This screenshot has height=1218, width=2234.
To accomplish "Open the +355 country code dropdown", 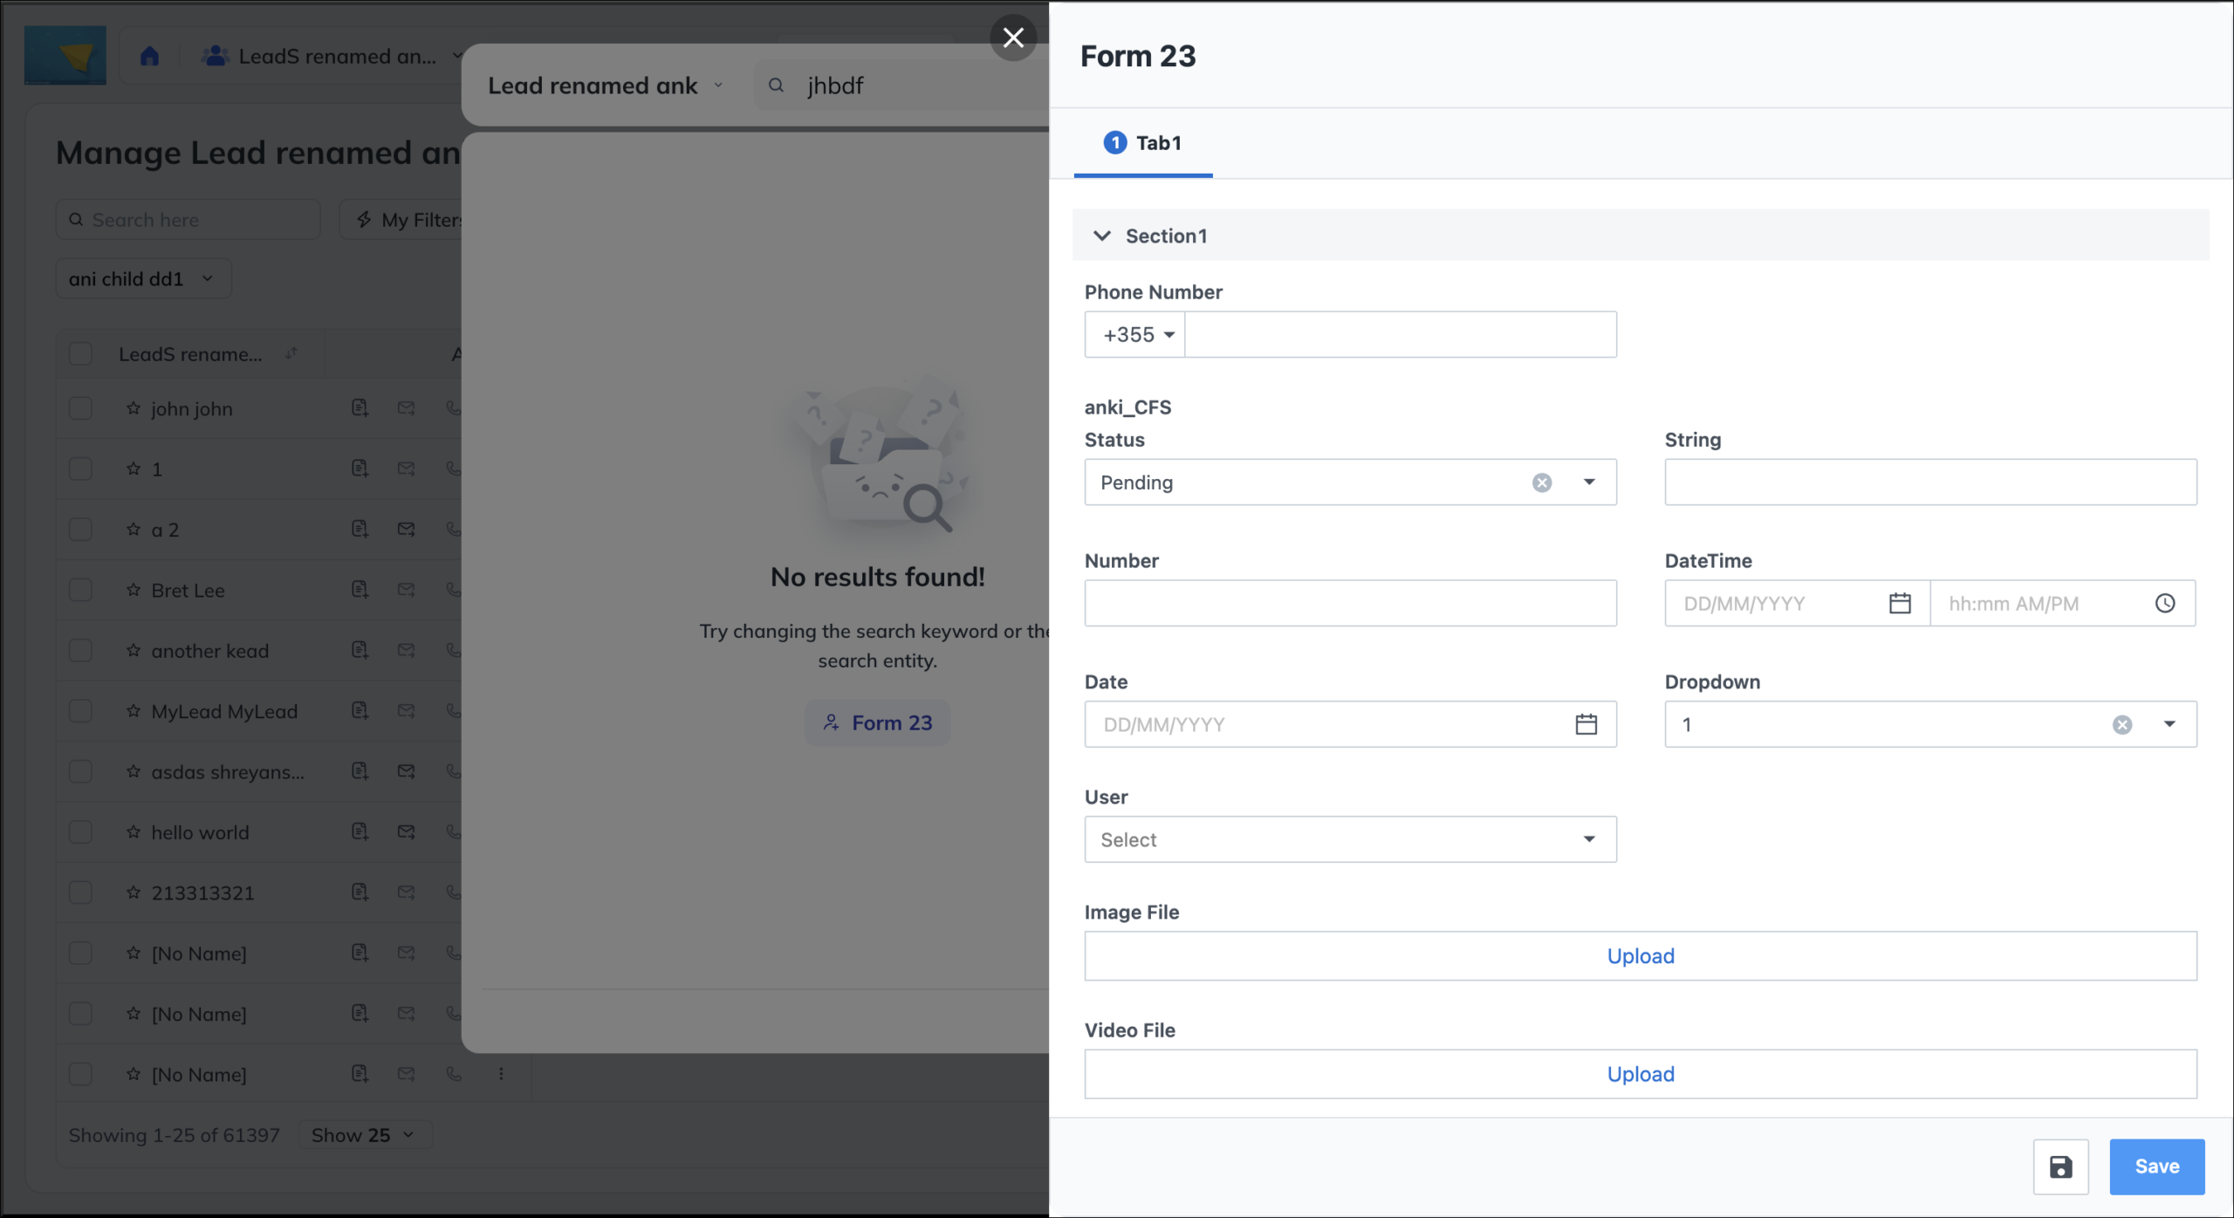I will (1135, 334).
